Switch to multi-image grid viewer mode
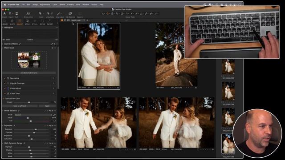285x160 pixels. tap(62, 20)
